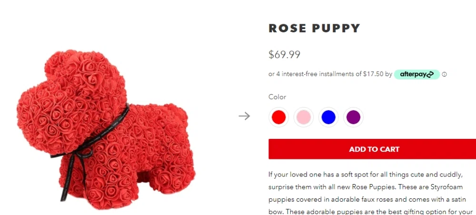Open the red rose puppy product image
476x215 pixels.
point(106,128)
